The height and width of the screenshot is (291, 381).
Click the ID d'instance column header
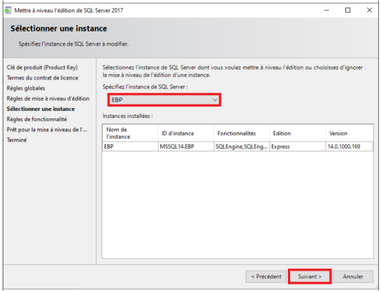pos(186,133)
